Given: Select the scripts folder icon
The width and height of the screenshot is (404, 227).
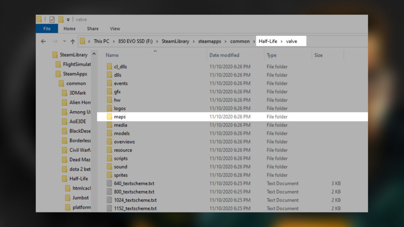Looking at the screenshot, I should [109, 158].
